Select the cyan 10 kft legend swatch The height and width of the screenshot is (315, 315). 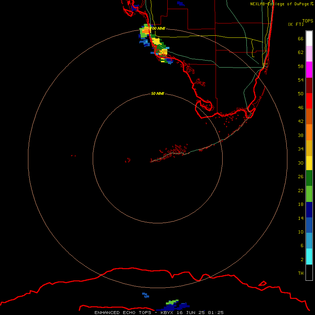tap(309, 257)
